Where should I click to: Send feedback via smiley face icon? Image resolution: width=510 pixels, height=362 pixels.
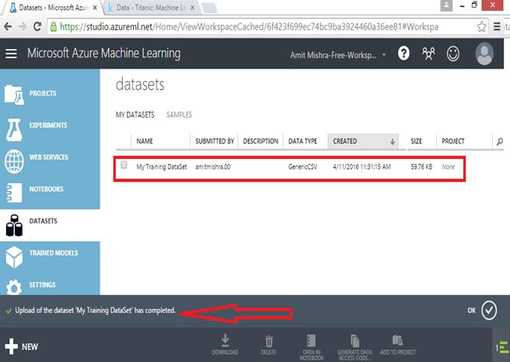452,54
